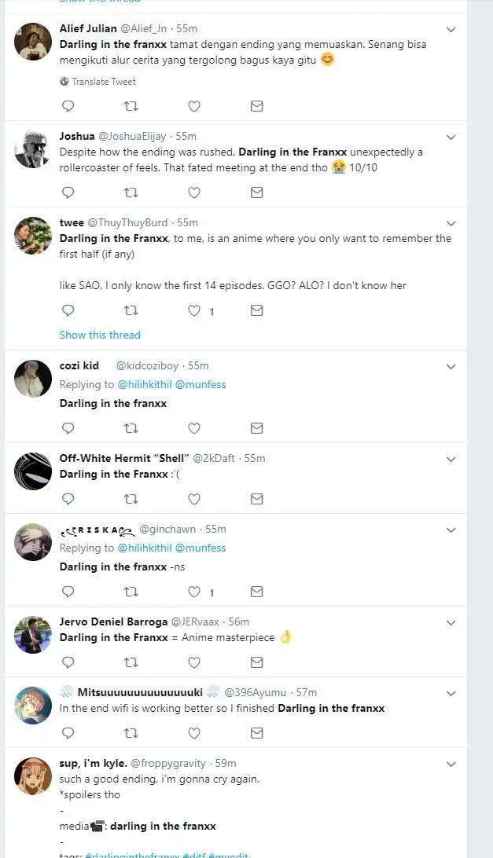Open Joshua's profile picture
This screenshot has width=493, height=858.
click(33, 149)
